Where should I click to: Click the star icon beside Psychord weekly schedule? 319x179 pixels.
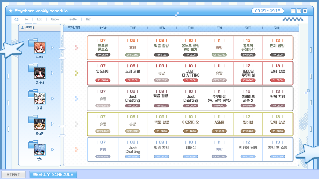11,11
